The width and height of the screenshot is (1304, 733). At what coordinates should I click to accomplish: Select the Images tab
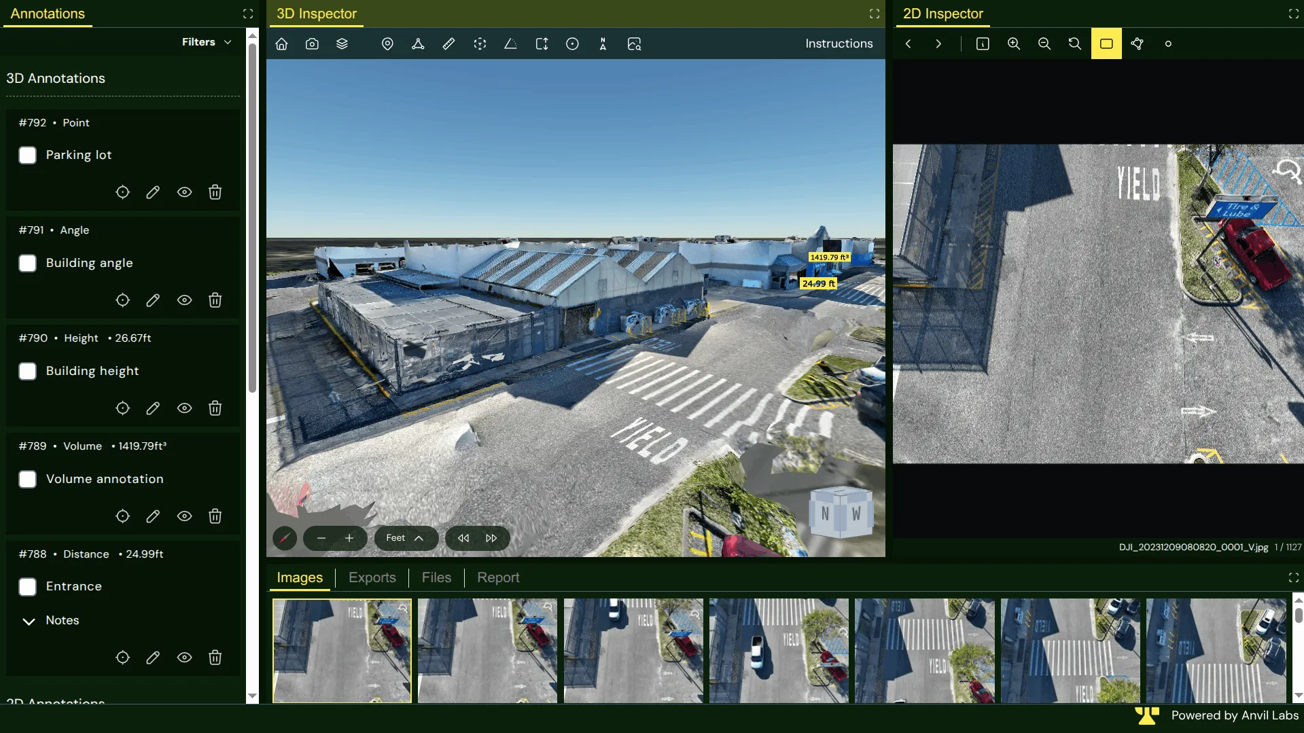(x=300, y=577)
